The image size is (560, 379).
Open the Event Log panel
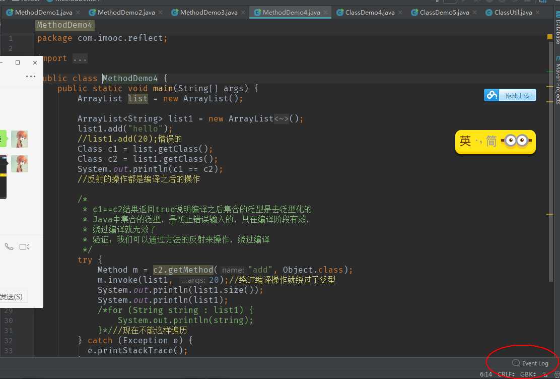click(x=530, y=363)
